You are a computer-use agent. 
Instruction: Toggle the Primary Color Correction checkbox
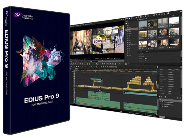coord(161,102)
